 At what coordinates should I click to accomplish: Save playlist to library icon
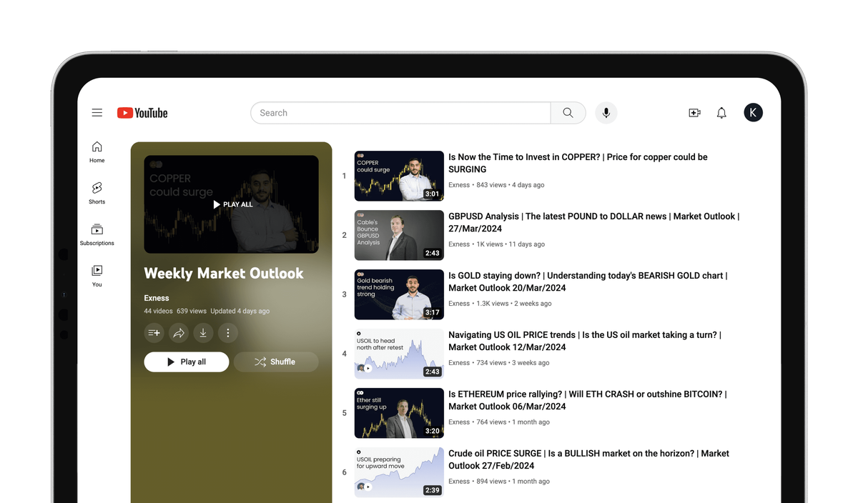[154, 333]
